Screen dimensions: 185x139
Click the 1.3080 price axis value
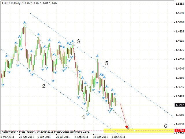pos(180,115)
